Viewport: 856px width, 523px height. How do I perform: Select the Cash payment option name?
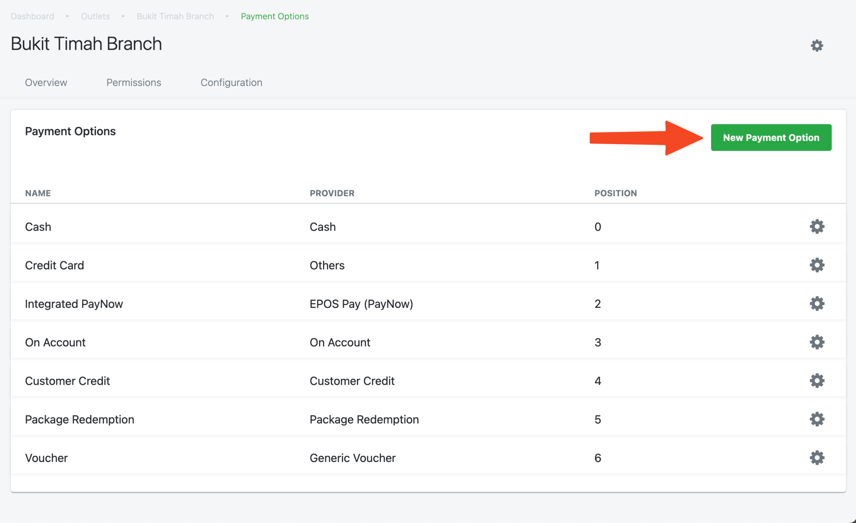[x=38, y=227]
